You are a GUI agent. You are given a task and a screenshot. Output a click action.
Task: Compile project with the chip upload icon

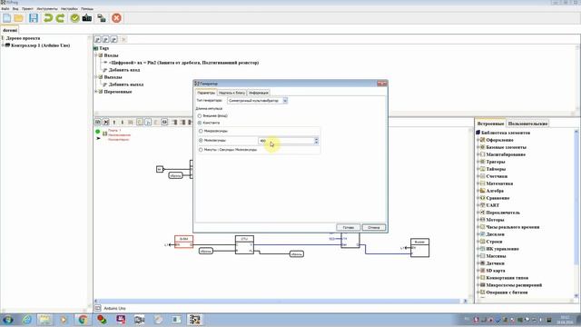87,18
